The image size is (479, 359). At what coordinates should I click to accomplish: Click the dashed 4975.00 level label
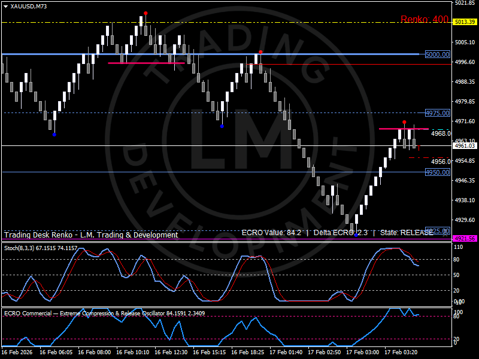(x=437, y=112)
